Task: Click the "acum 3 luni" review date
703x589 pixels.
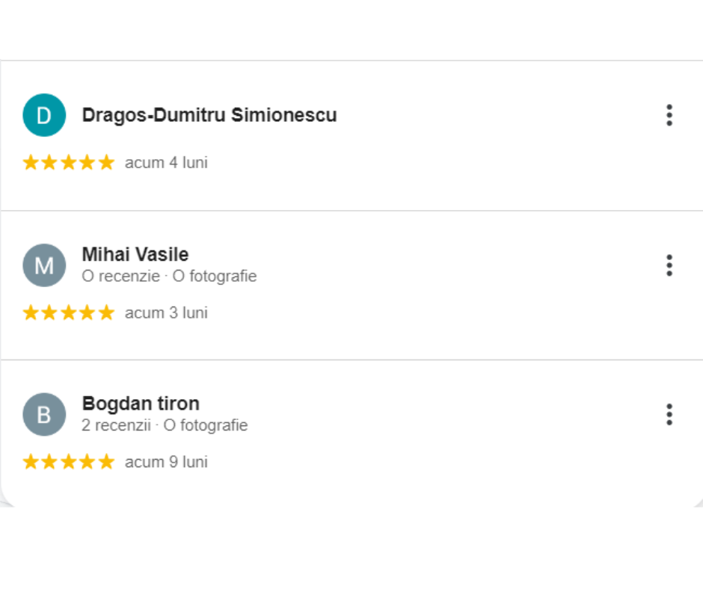Action: pos(166,313)
